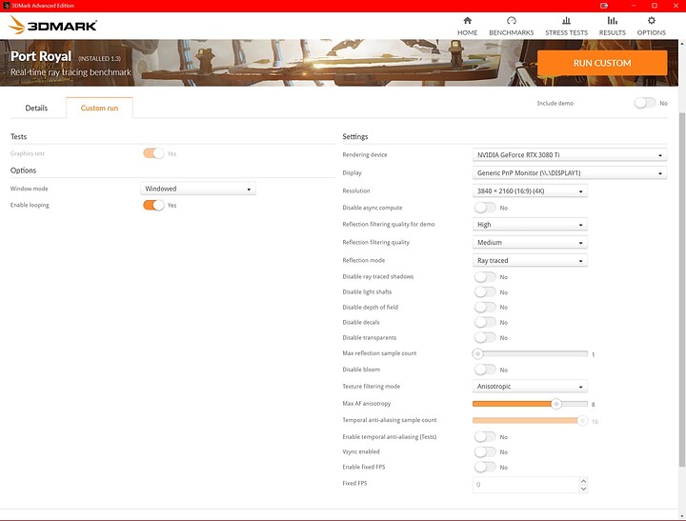
Task: Open Reflection filtering quality Medium dropdown
Action: 530,242
